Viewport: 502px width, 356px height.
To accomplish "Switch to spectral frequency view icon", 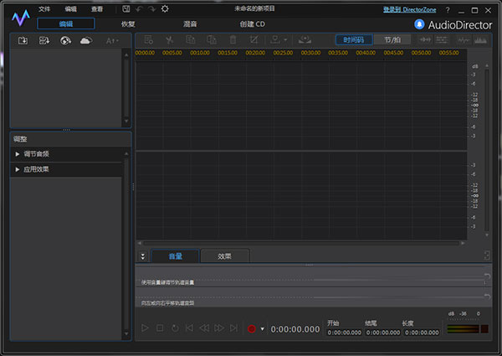I will point(480,40).
